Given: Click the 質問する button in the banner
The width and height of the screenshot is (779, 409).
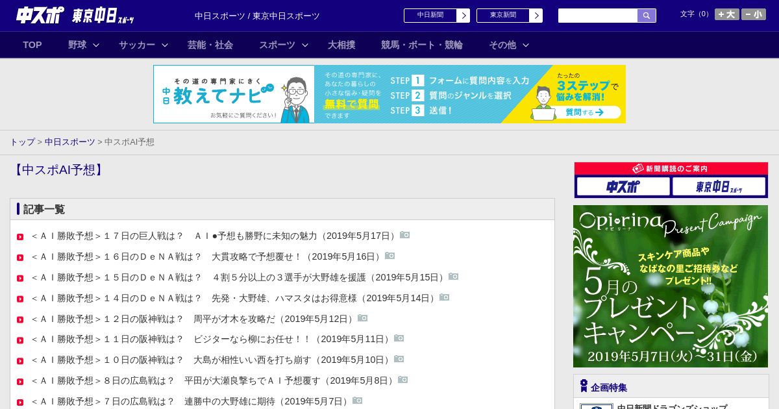Looking at the screenshot, I should 583,112.
